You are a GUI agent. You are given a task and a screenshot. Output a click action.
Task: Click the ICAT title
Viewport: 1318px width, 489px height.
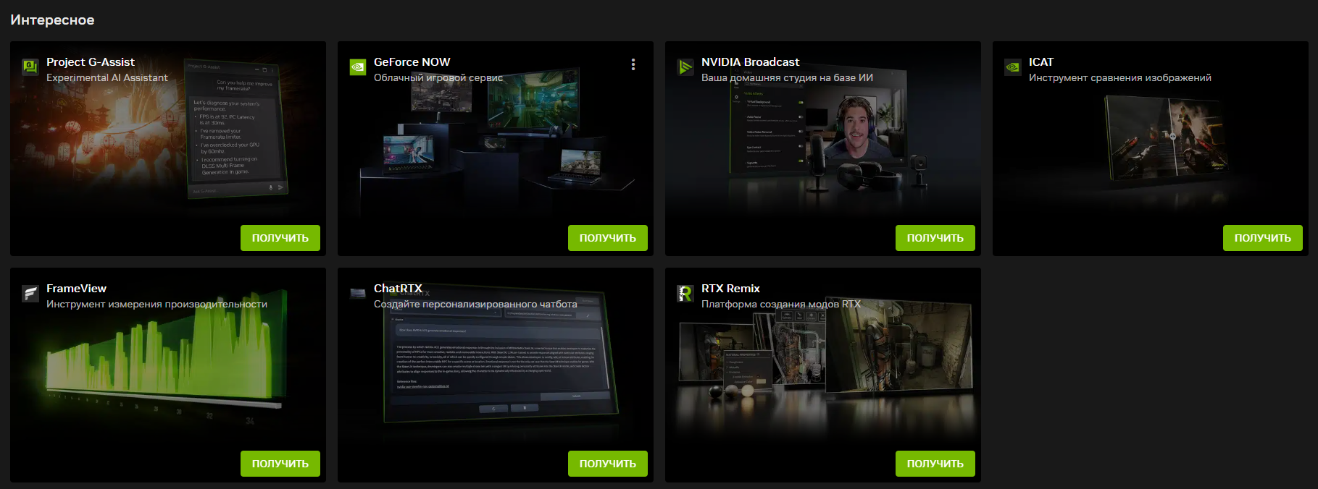1041,62
